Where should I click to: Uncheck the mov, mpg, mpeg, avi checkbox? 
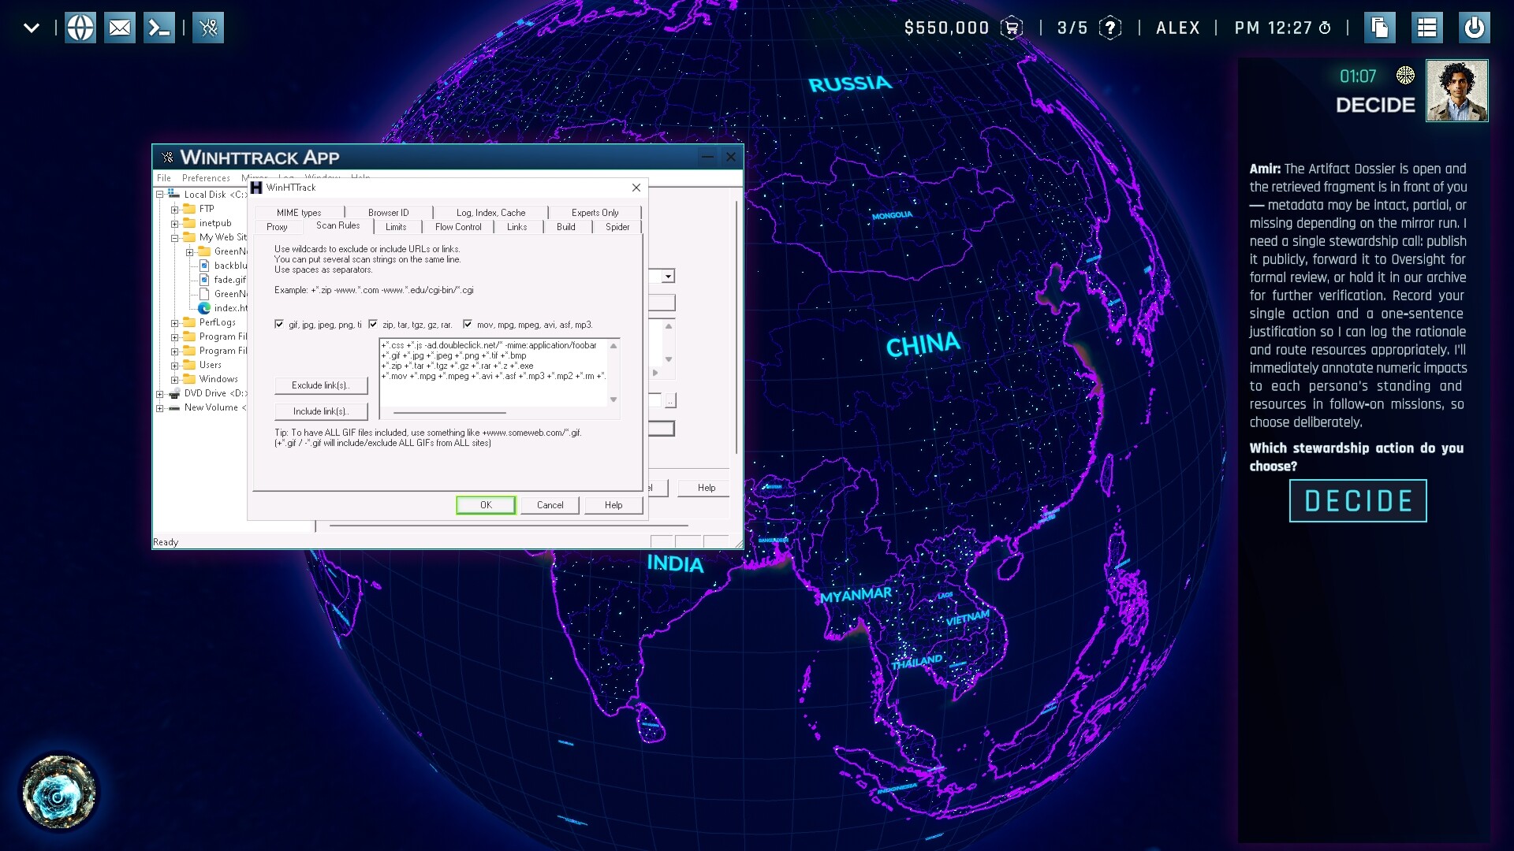468,324
